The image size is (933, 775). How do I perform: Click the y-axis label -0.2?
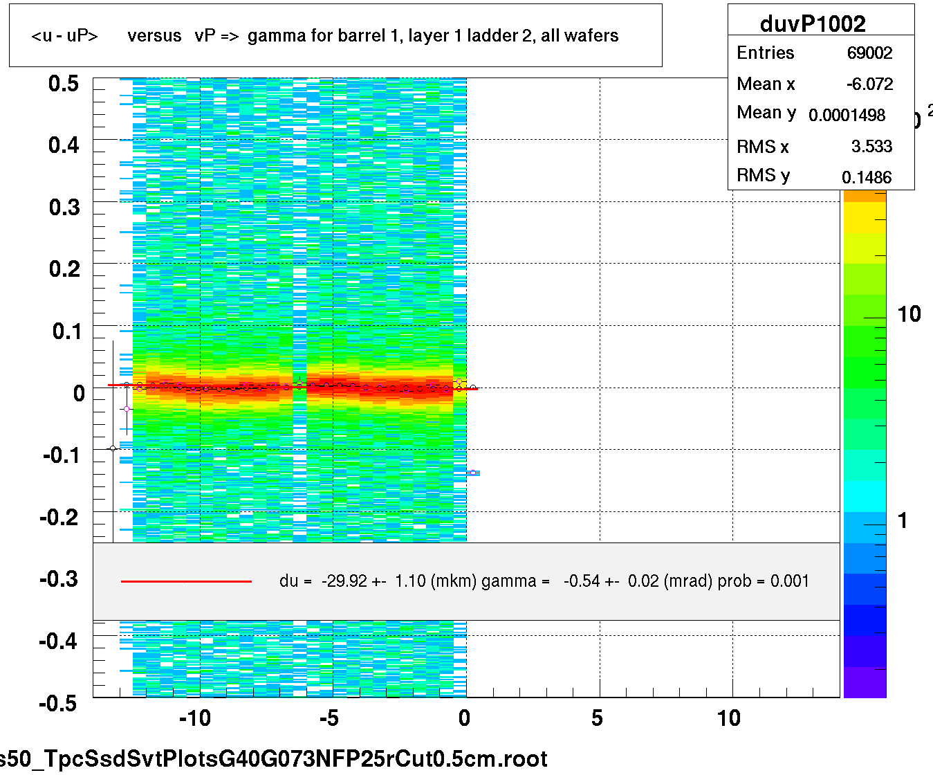pyautogui.click(x=59, y=518)
